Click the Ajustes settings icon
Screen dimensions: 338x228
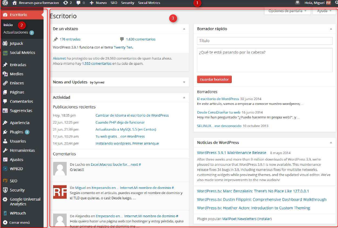pyautogui.click(x=5, y=160)
